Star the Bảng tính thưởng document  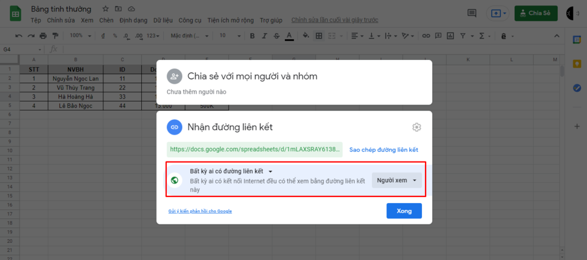point(105,9)
